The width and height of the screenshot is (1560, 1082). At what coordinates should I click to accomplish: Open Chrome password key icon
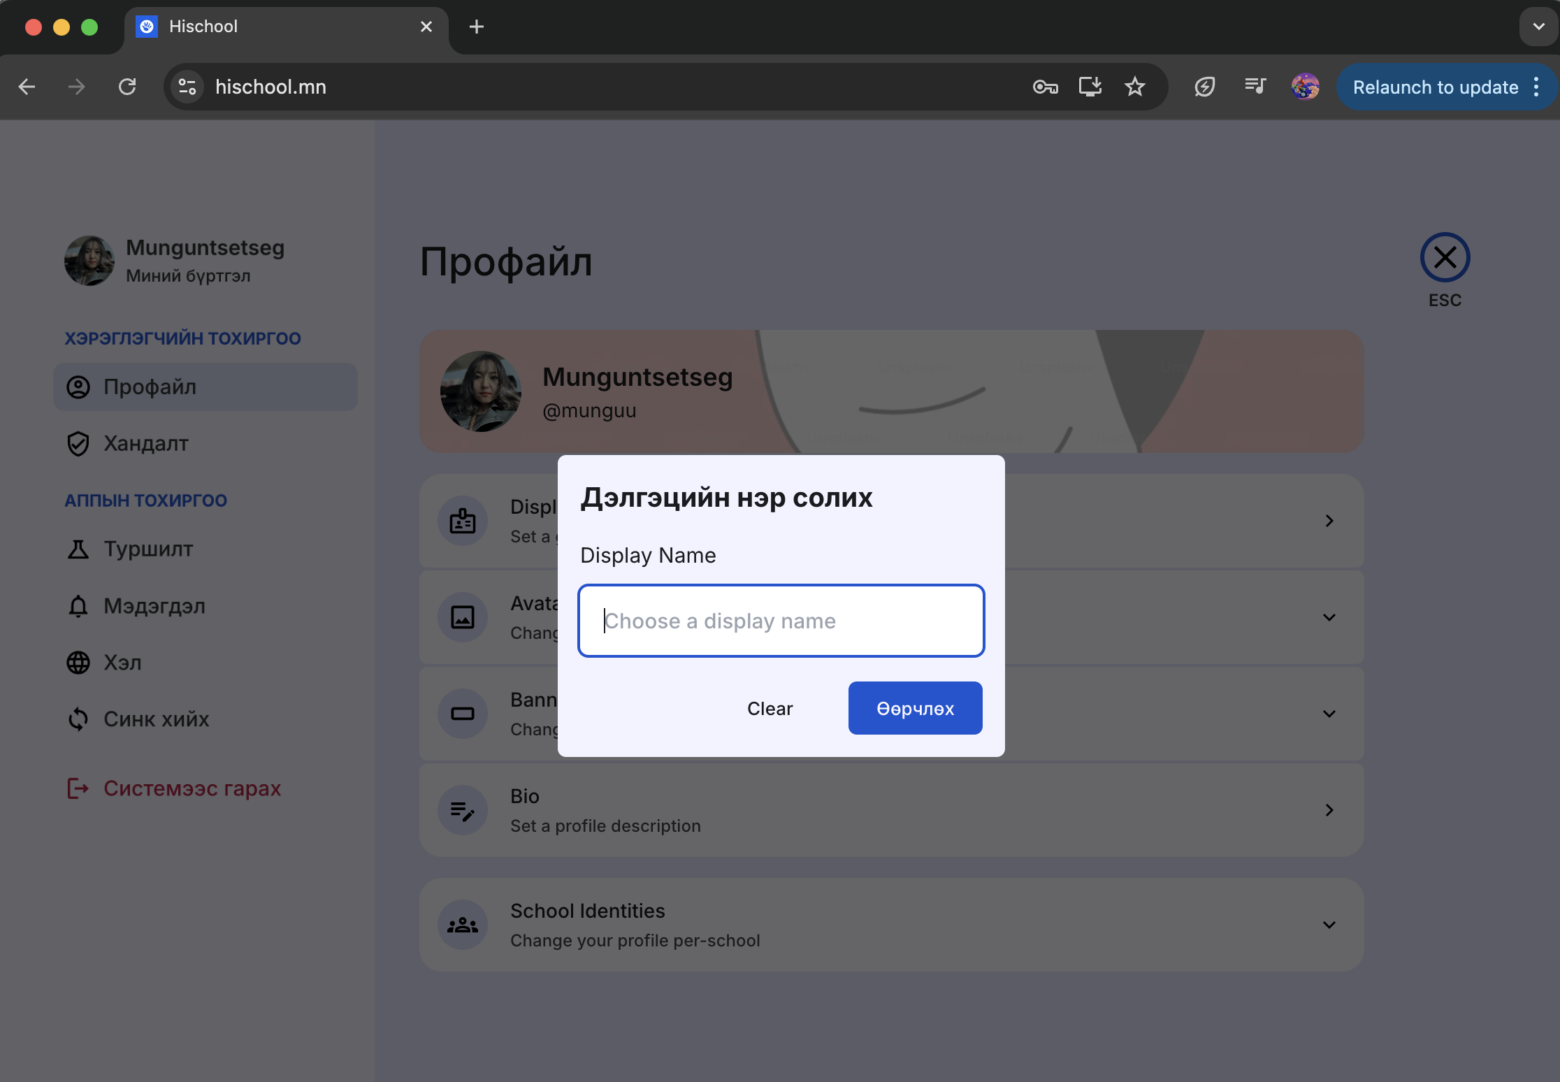pyautogui.click(x=1045, y=87)
